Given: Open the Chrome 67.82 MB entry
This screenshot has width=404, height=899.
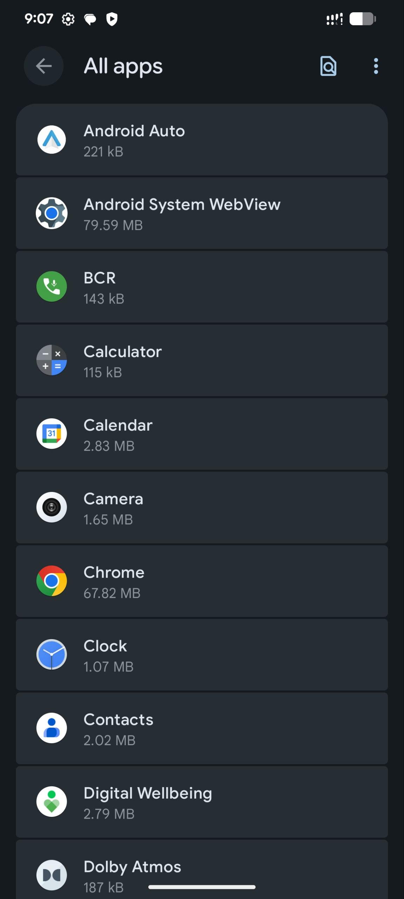Looking at the screenshot, I should coord(202,581).
